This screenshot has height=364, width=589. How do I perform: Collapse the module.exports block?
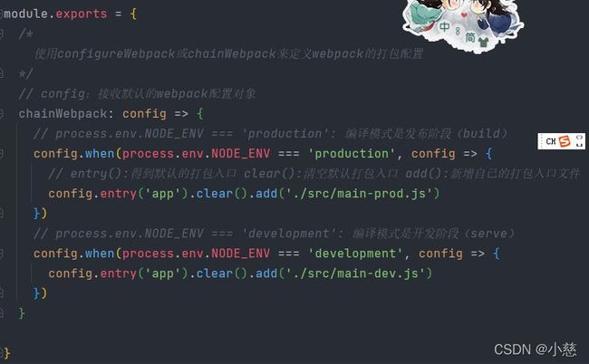click(x=2, y=14)
